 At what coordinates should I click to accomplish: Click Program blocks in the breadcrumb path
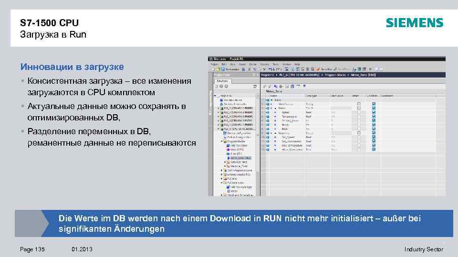pos(335,75)
